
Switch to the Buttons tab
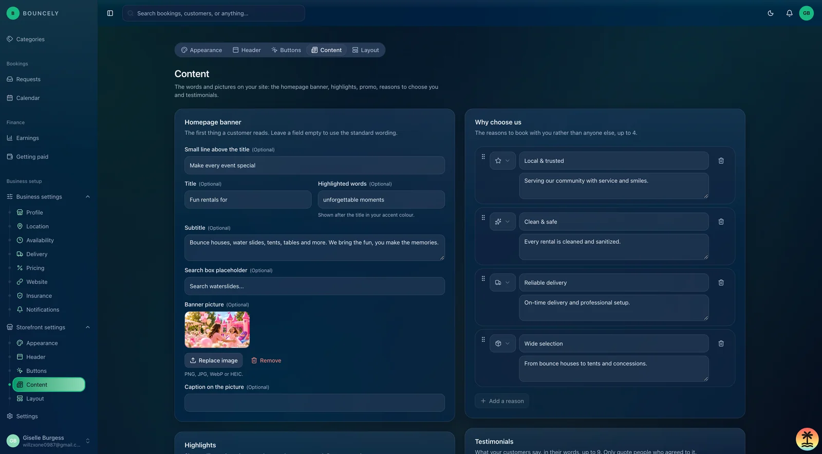[x=286, y=50]
